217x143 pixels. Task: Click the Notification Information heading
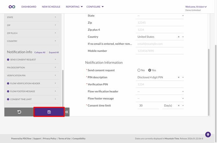click(104, 62)
